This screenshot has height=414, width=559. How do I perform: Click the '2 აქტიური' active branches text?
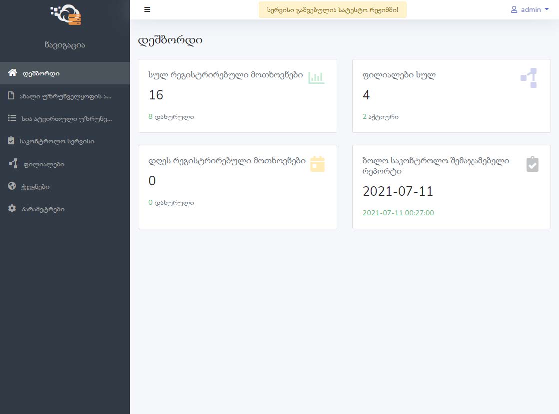[x=380, y=117]
